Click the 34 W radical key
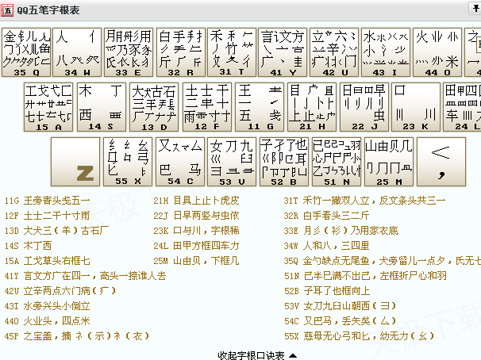The width and height of the screenshot is (481, 360). click(77, 52)
